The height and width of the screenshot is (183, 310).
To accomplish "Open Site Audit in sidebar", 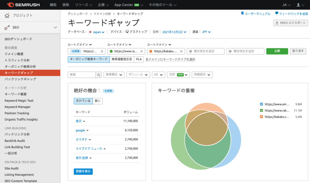I will 12,169.
